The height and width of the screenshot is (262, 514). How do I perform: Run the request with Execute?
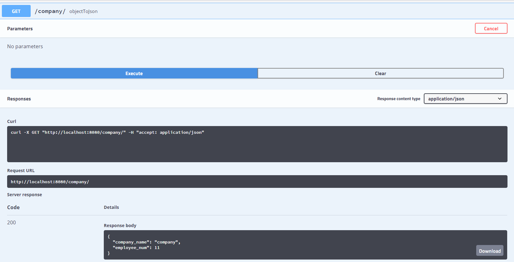[x=134, y=73]
